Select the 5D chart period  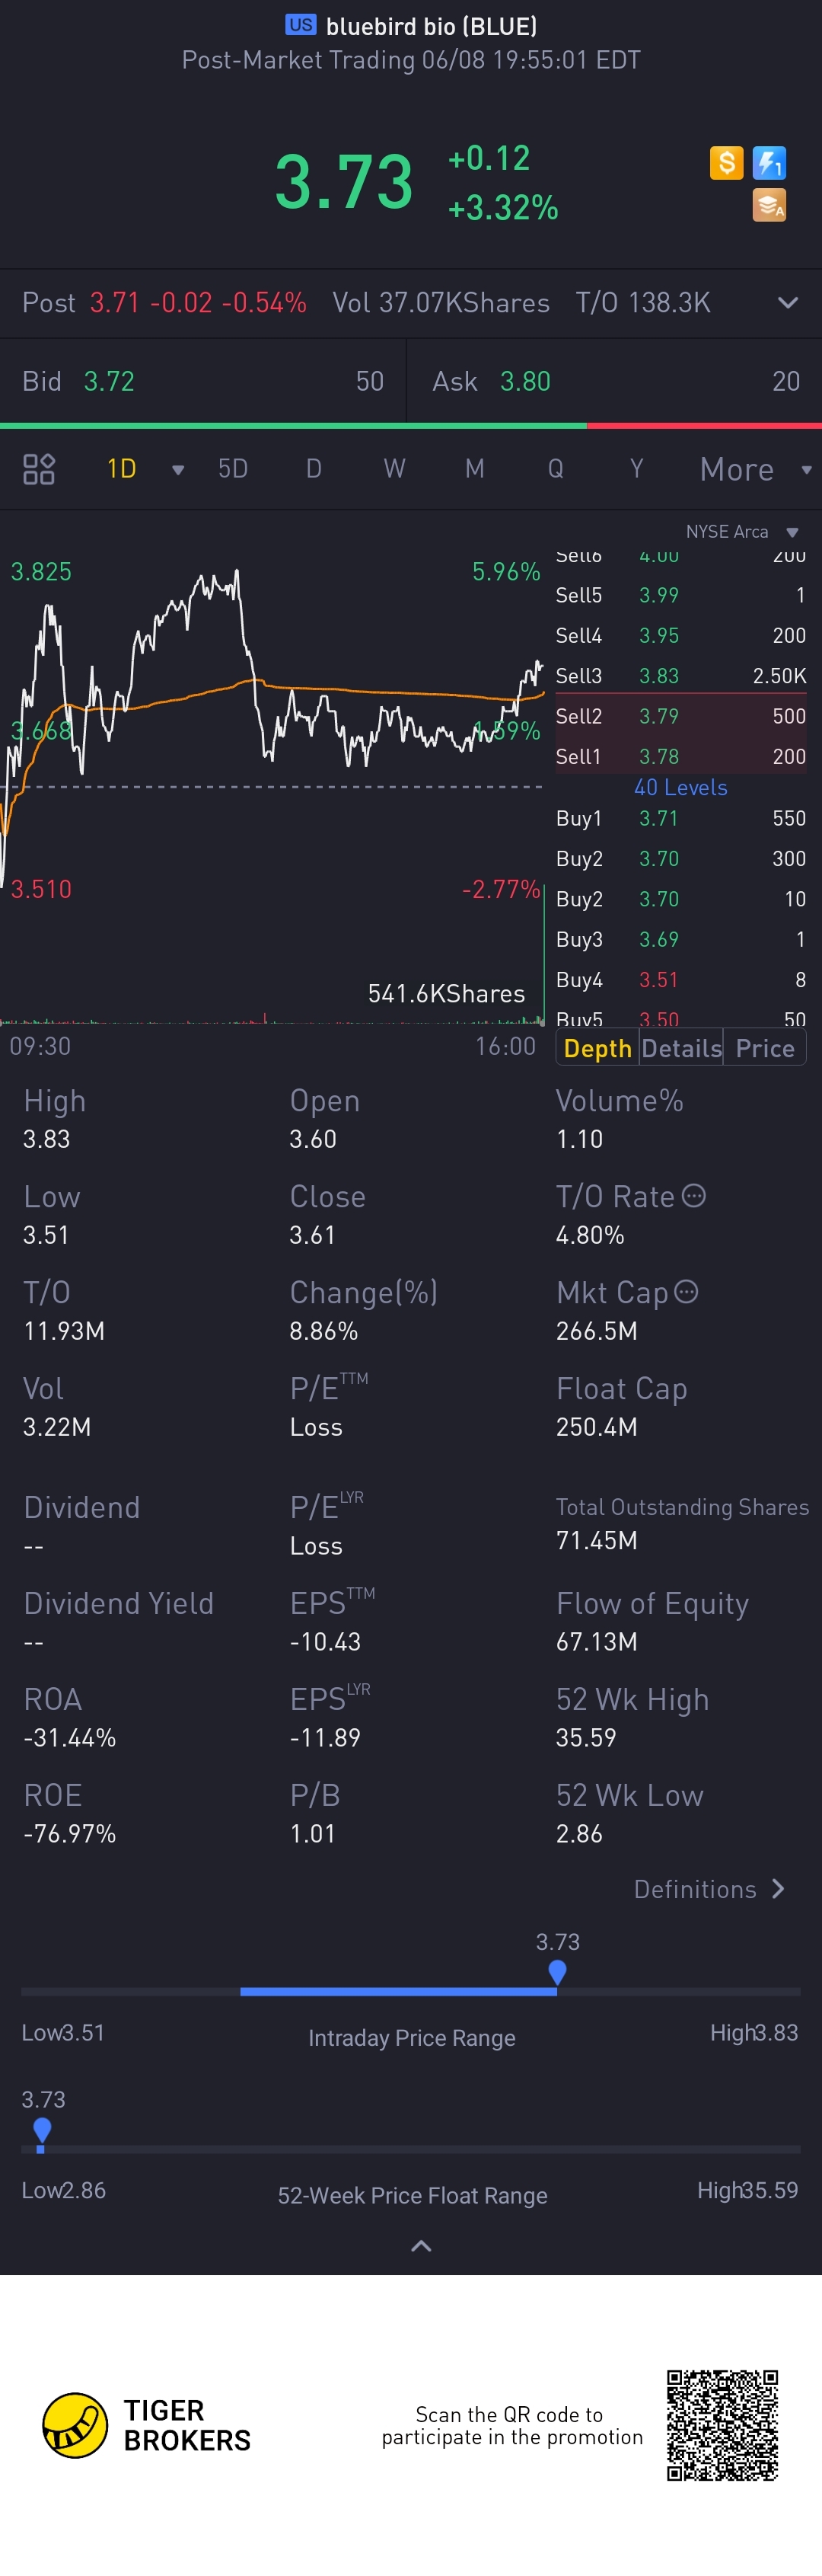tap(233, 469)
